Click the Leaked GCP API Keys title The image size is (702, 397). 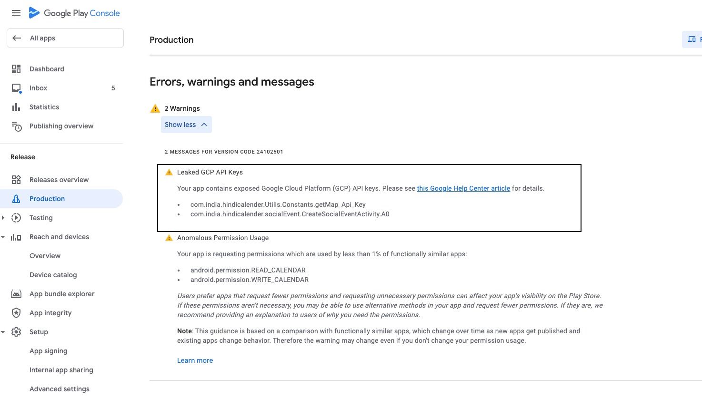click(x=210, y=172)
